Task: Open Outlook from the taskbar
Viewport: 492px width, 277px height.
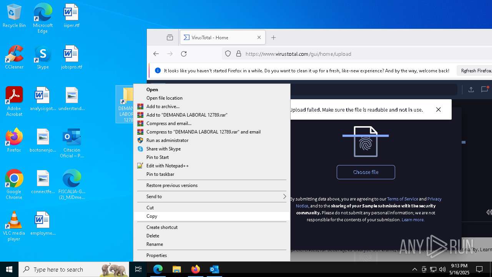Action: (214, 269)
